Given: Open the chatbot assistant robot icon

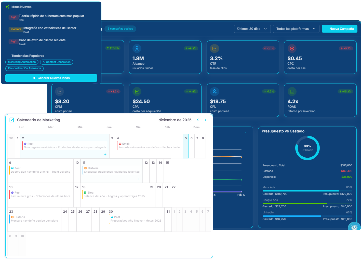Looking at the screenshot, I should (x=354, y=227).
